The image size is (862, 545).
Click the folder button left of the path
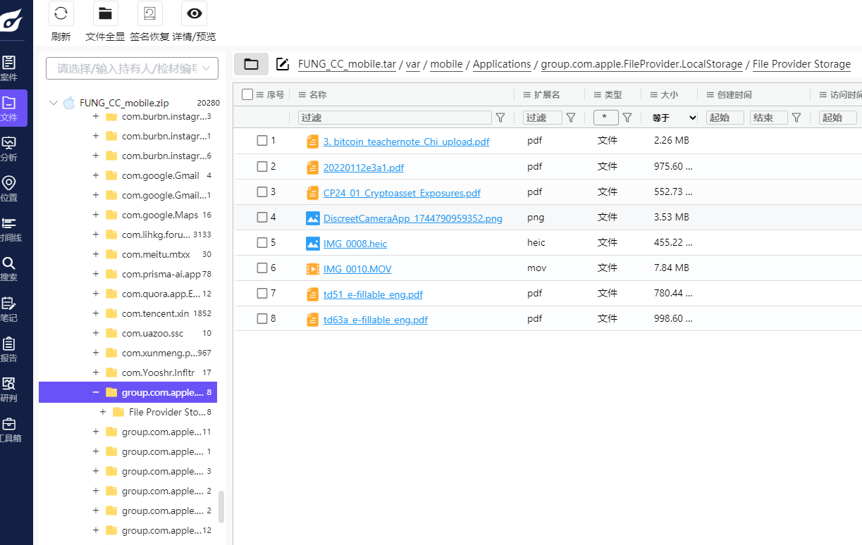pyautogui.click(x=251, y=64)
